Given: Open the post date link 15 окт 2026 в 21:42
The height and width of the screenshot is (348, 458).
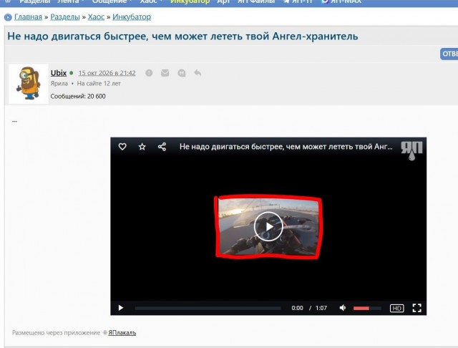Looking at the screenshot, I should coord(107,73).
